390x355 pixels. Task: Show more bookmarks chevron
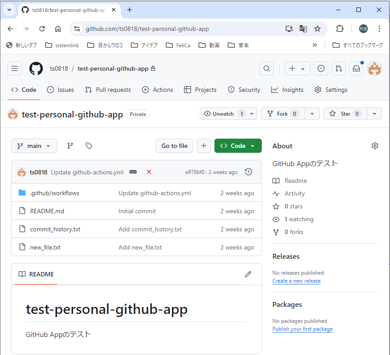pos(315,45)
